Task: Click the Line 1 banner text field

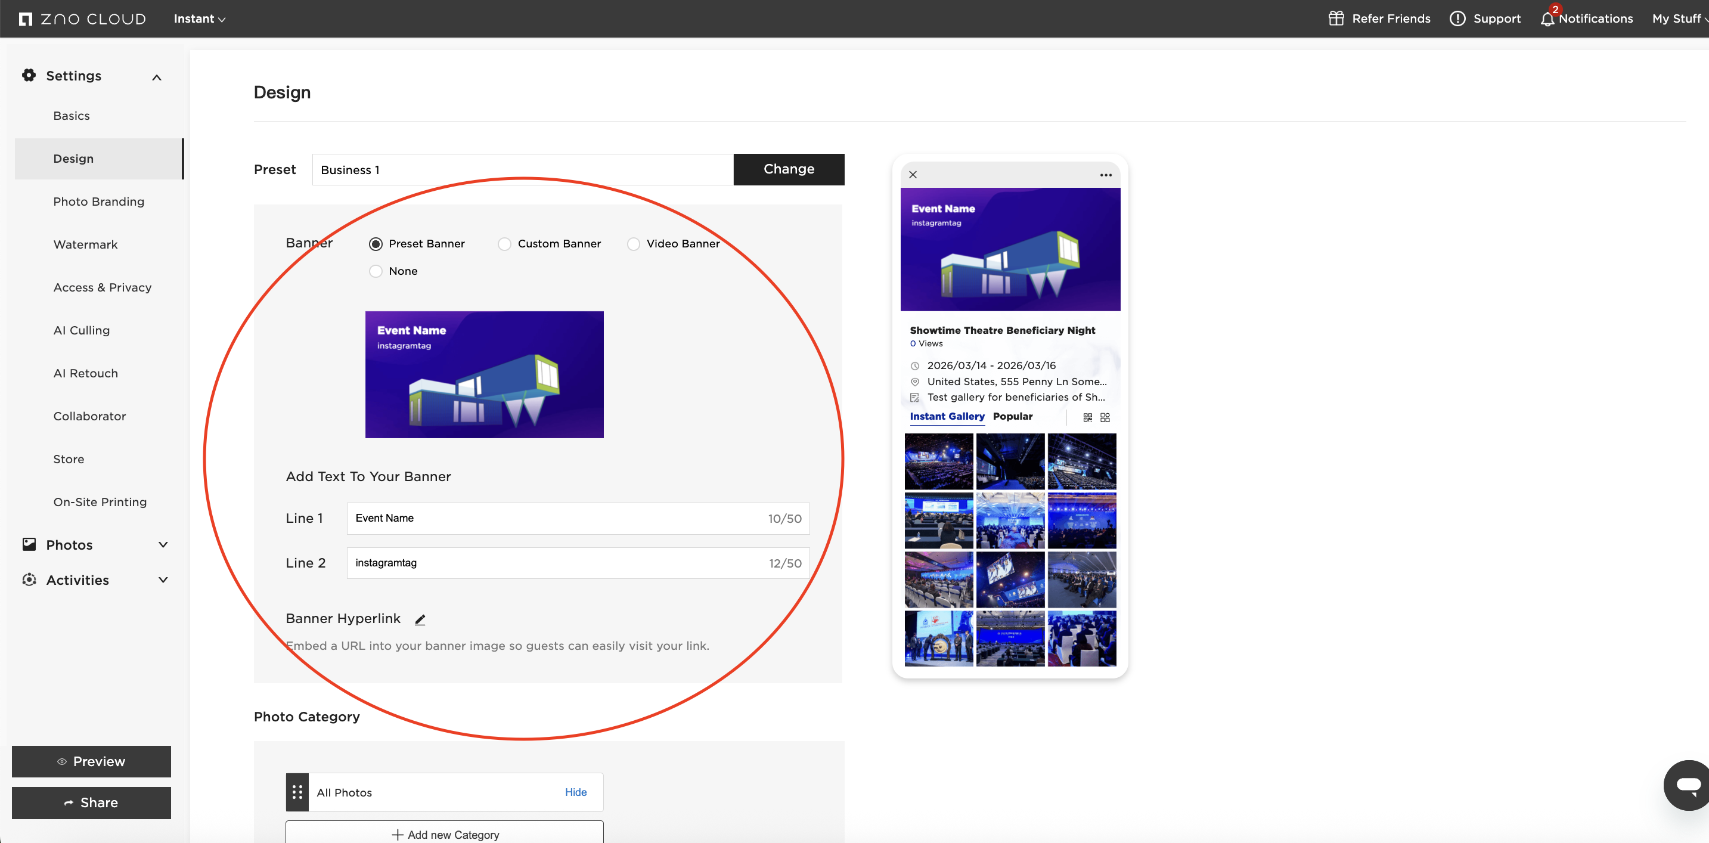Action: click(557, 519)
